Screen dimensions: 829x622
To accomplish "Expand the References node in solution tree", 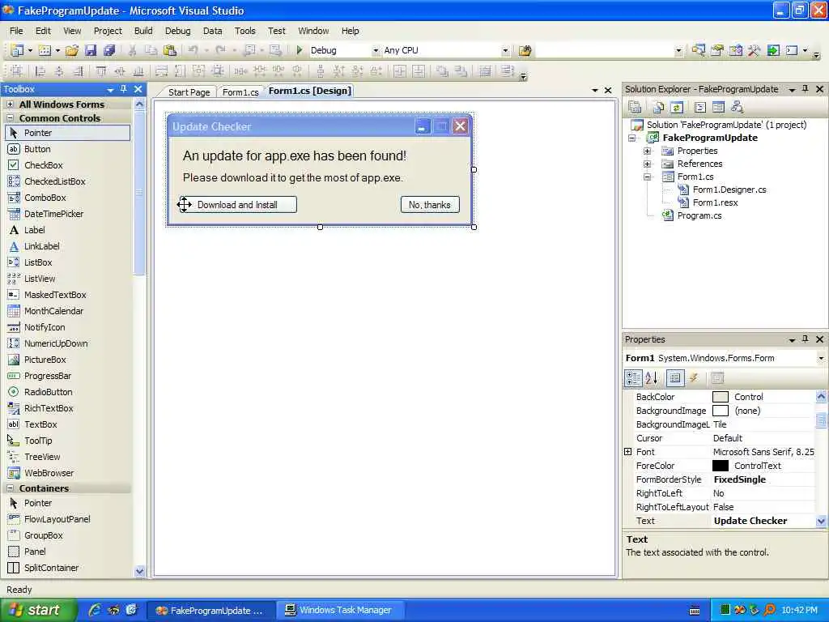I will pos(647,164).
